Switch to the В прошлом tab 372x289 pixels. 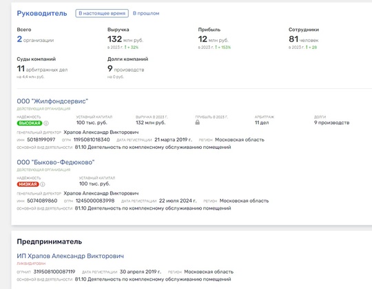coord(146,13)
